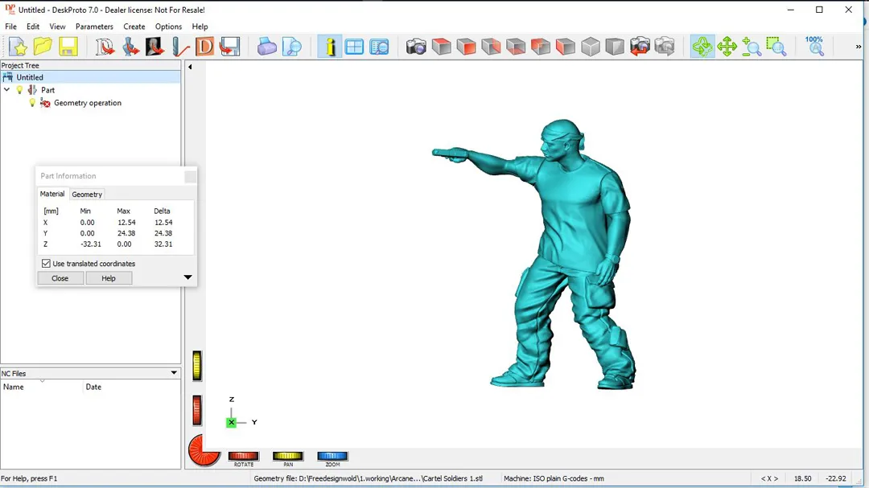Open the NC Files dropdown arrow
Screen dimensions: 869x488
pyautogui.click(x=174, y=373)
